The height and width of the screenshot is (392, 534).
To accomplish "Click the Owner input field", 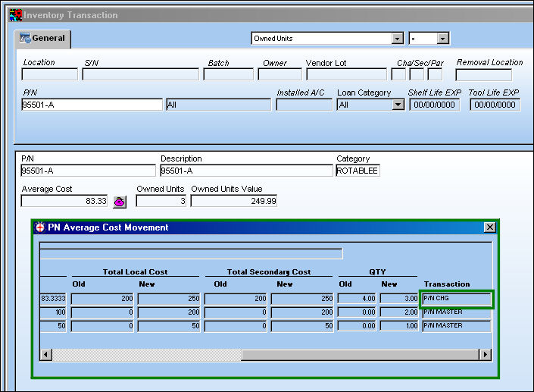I will 280,74.
